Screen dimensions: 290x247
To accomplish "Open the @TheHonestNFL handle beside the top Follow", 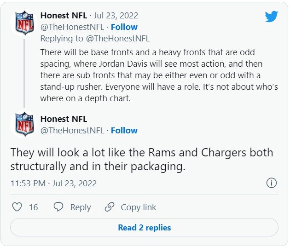I will coord(72,27).
